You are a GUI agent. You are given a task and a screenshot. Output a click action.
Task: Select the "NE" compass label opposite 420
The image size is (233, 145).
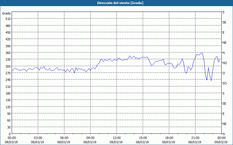pos(224,43)
